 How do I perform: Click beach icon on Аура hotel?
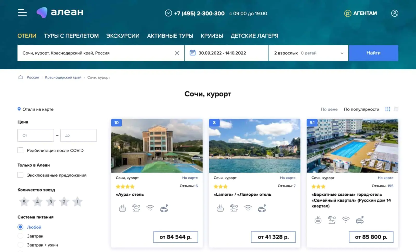click(136, 208)
